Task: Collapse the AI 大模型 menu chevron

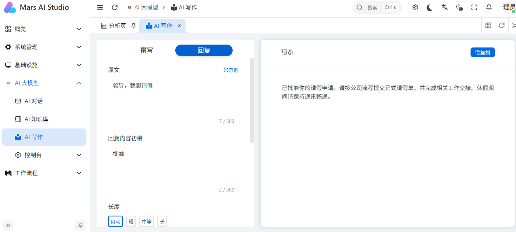Action: pos(79,83)
